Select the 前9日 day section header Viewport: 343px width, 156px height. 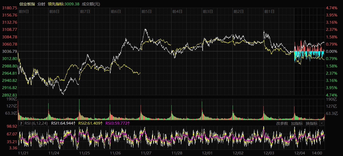24,11
